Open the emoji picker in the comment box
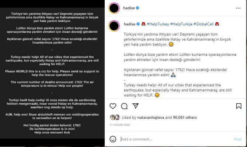This screenshot has width=247, height=147. [x=113, y=139]
